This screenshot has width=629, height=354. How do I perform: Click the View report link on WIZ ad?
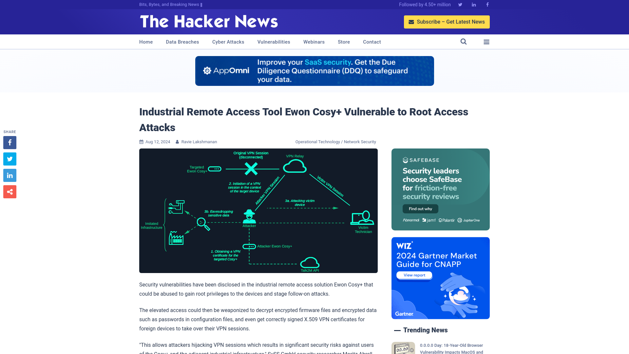[x=413, y=275]
